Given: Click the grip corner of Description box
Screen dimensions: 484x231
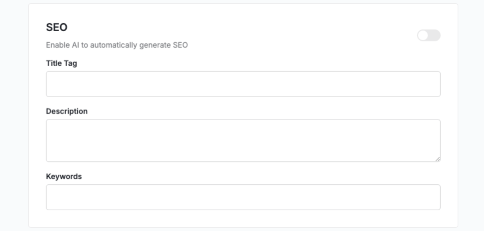Looking at the screenshot, I should click(x=437, y=159).
